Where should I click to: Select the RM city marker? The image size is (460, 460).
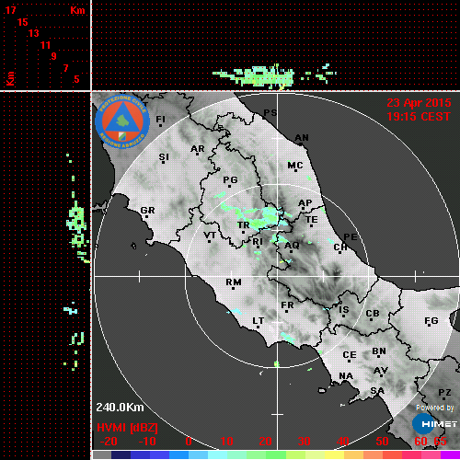pos(234,288)
